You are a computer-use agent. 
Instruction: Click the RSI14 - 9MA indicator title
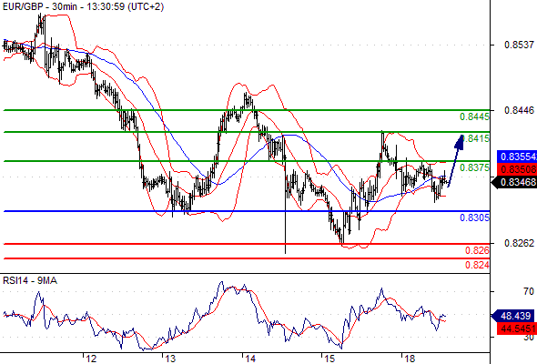pos(30,281)
